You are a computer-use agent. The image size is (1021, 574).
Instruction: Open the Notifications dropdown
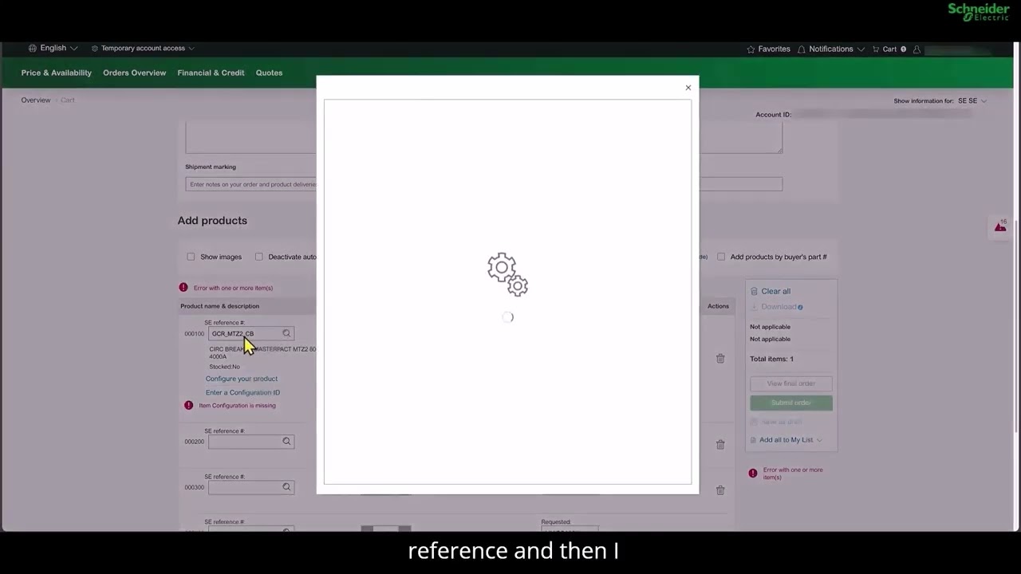click(x=831, y=49)
